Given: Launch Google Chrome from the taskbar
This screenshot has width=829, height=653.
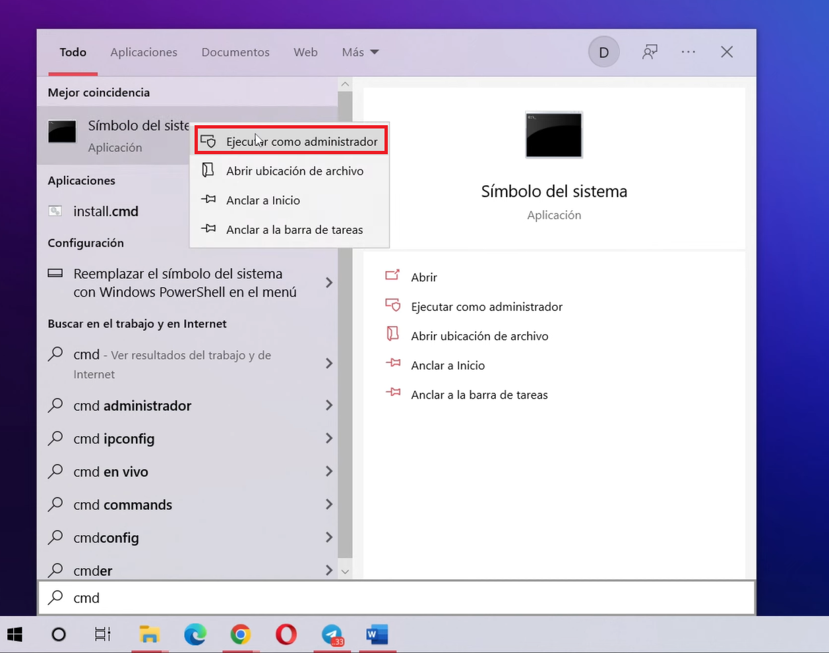Looking at the screenshot, I should [x=241, y=634].
